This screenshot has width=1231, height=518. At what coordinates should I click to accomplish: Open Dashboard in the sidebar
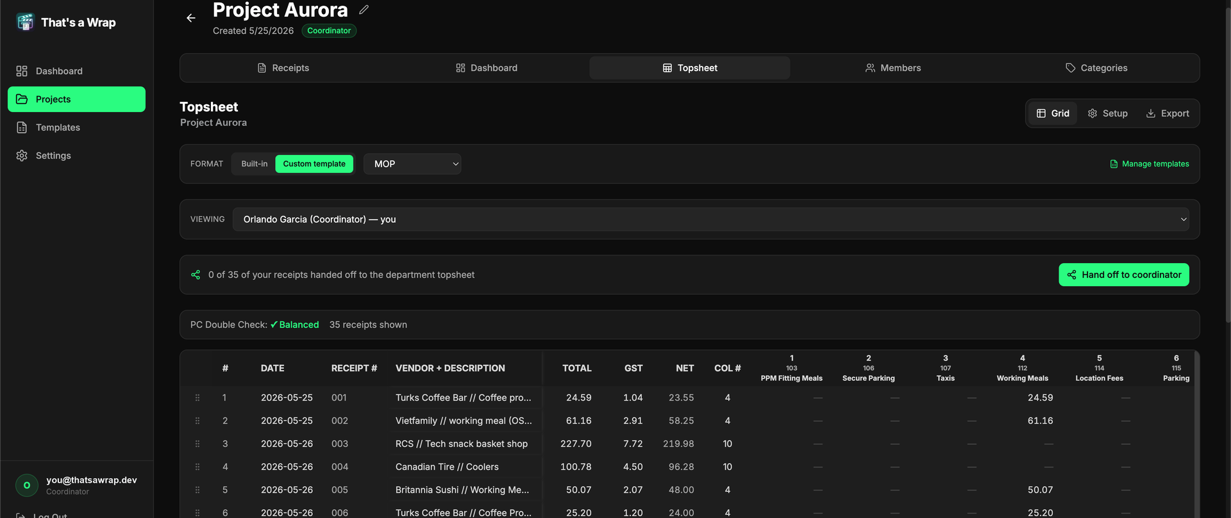[x=76, y=71]
